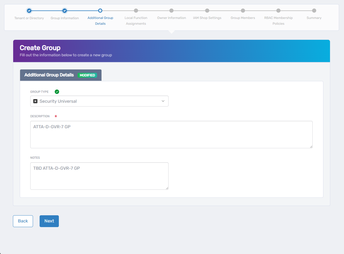The width and height of the screenshot is (344, 254).
Task: Focus the Notes text area
Action: click(99, 176)
